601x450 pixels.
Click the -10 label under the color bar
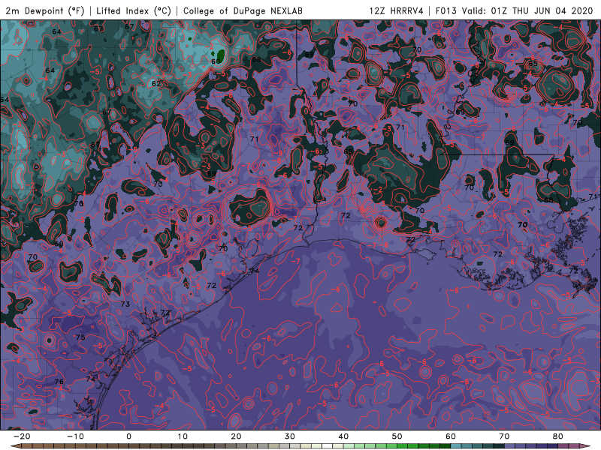click(75, 436)
